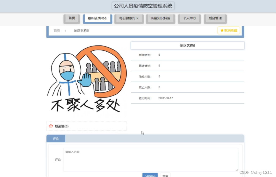
Task: Click 地区名称5 breadcrumb text
Action: [x=81, y=30]
